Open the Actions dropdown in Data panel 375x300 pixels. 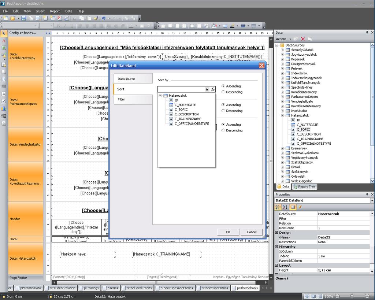pos(284,39)
